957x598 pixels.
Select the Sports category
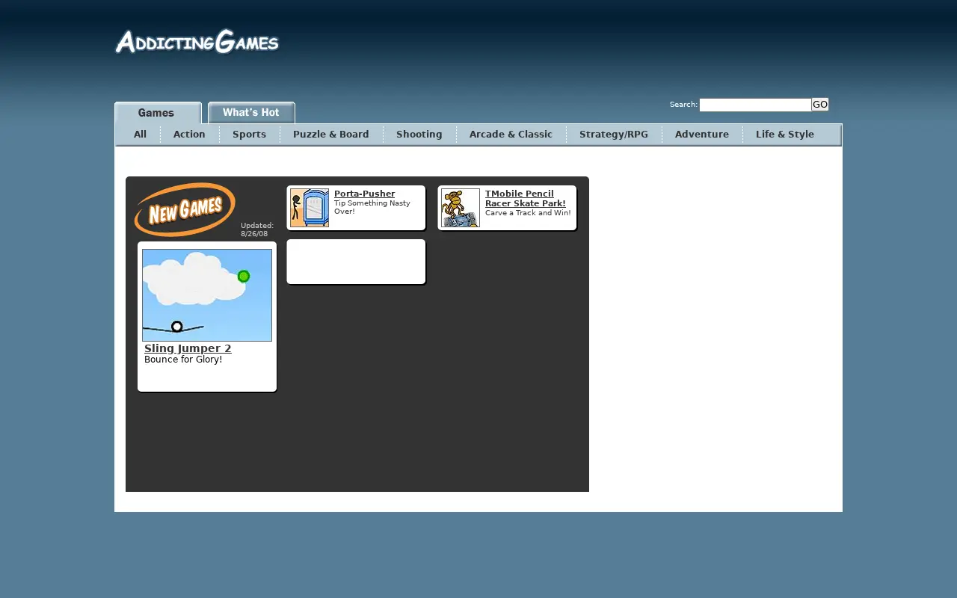pos(249,135)
